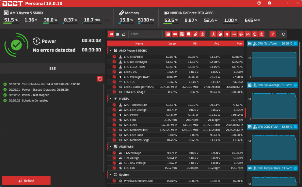Image resolution: width=302 pixels, height=187 pixels.
Task: Click the Core 0 VID row name
Action: (130, 72)
